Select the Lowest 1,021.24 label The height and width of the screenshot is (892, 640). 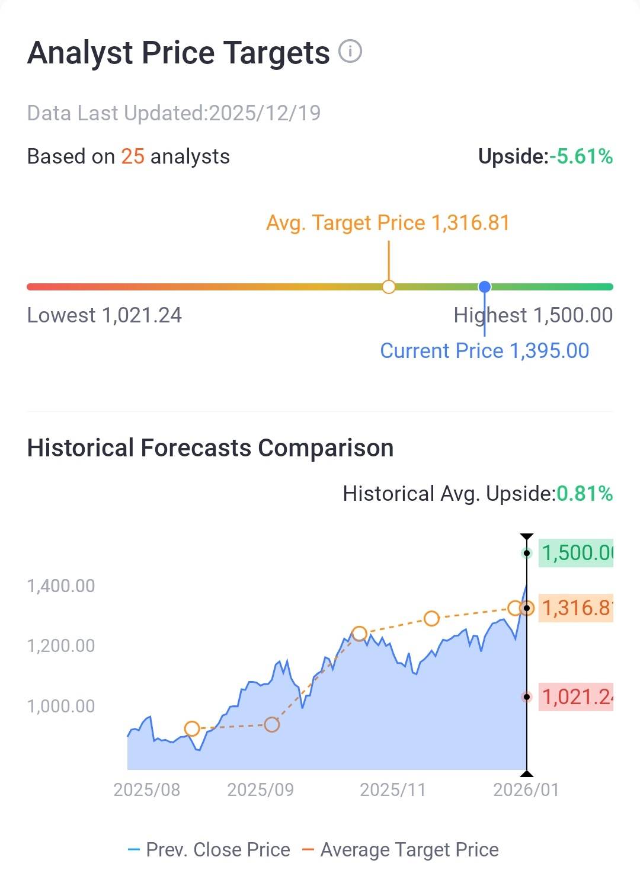coord(104,315)
